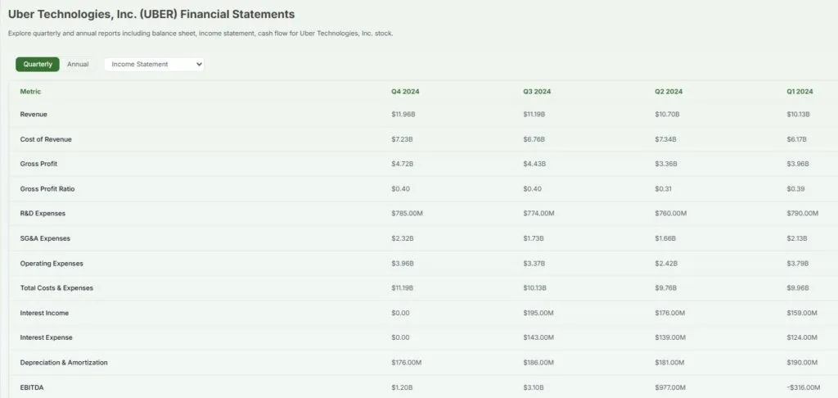Click the Metric column header

pos(30,92)
